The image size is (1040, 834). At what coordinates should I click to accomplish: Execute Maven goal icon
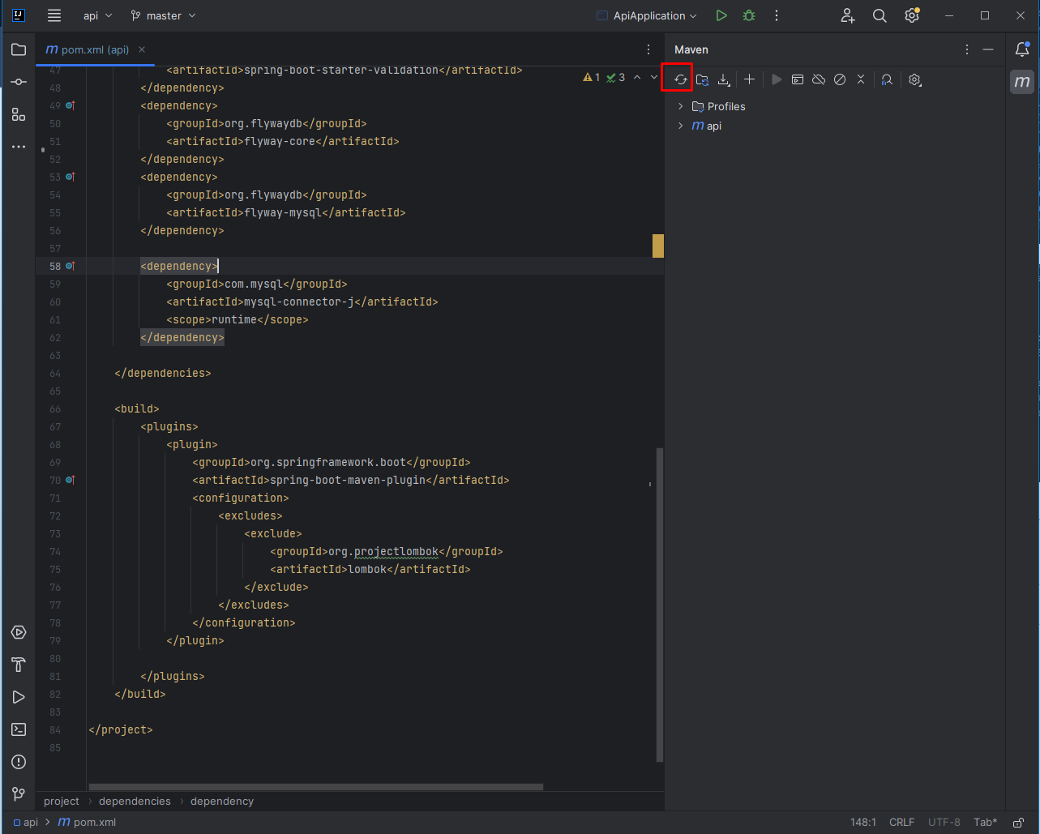pyautogui.click(x=798, y=79)
